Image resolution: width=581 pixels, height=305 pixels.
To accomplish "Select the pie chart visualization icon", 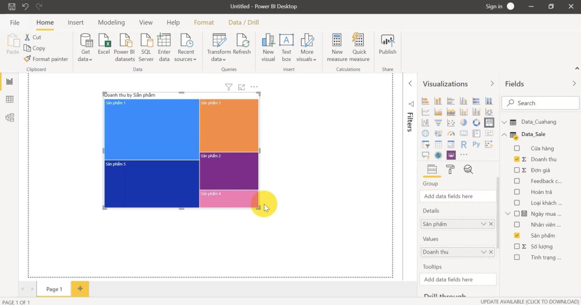I will (463, 122).
